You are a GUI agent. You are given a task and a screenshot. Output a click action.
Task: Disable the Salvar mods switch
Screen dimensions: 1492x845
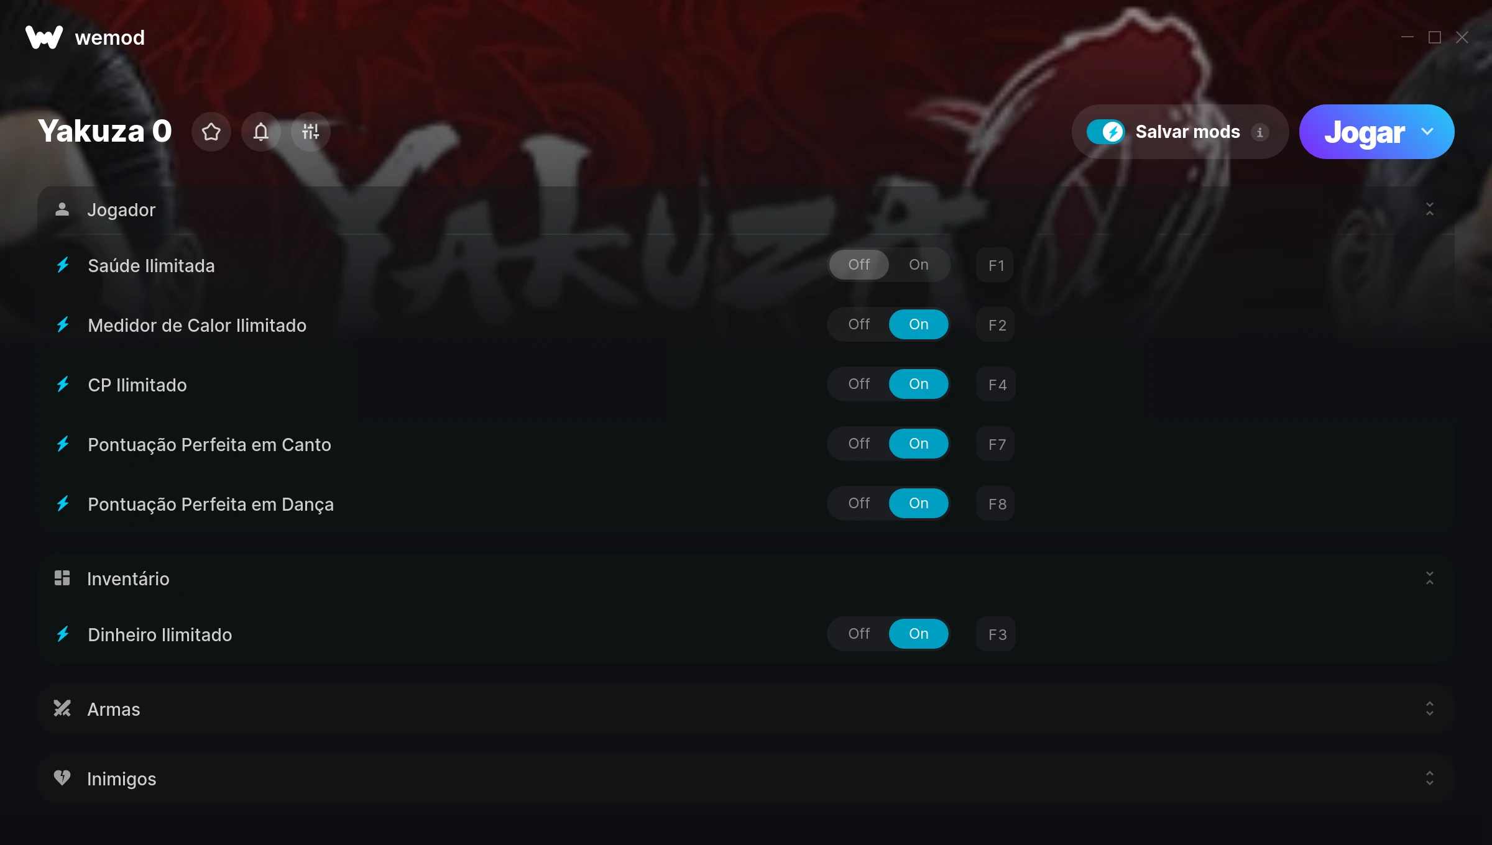(1105, 132)
